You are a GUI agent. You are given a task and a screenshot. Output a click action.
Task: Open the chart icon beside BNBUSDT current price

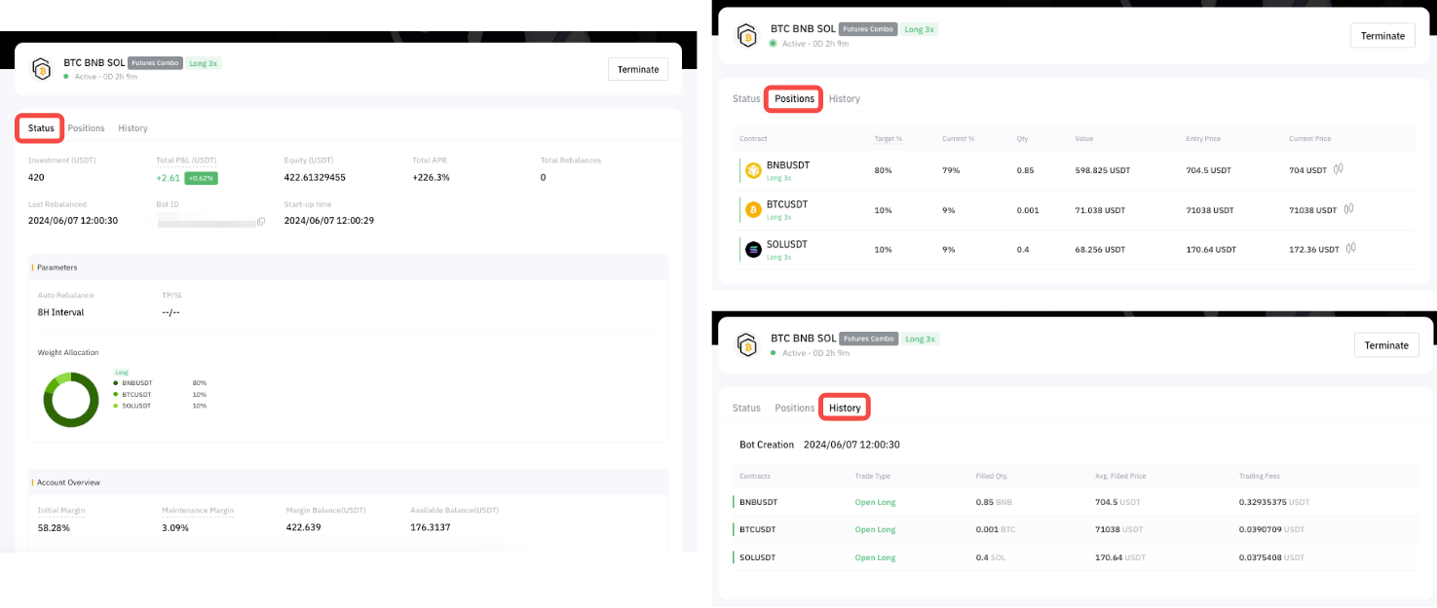click(1339, 169)
